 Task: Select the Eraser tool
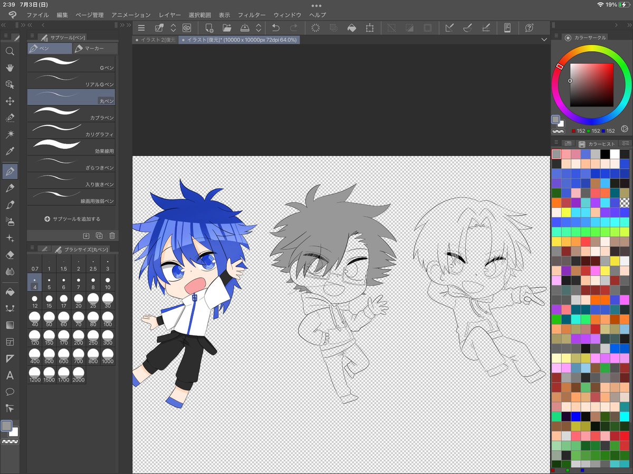[9, 255]
